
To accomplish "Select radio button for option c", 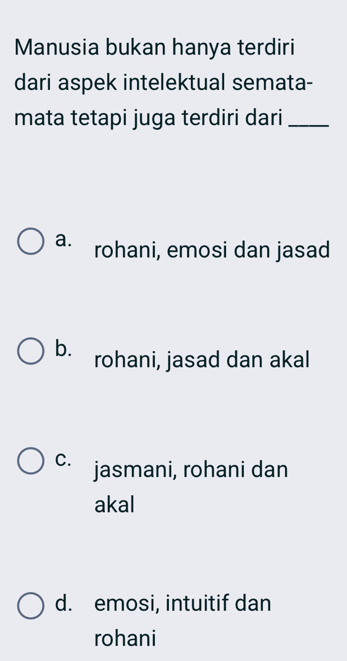I will (x=32, y=462).
